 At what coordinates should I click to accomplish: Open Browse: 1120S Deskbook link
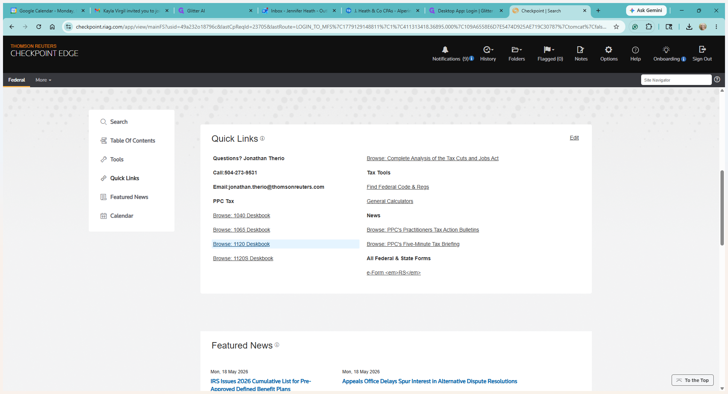[x=243, y=258]
